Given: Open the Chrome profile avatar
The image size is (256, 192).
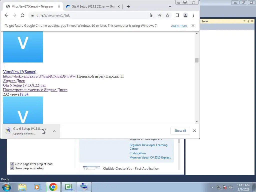Looking at the screenshot, I should 185,15.
